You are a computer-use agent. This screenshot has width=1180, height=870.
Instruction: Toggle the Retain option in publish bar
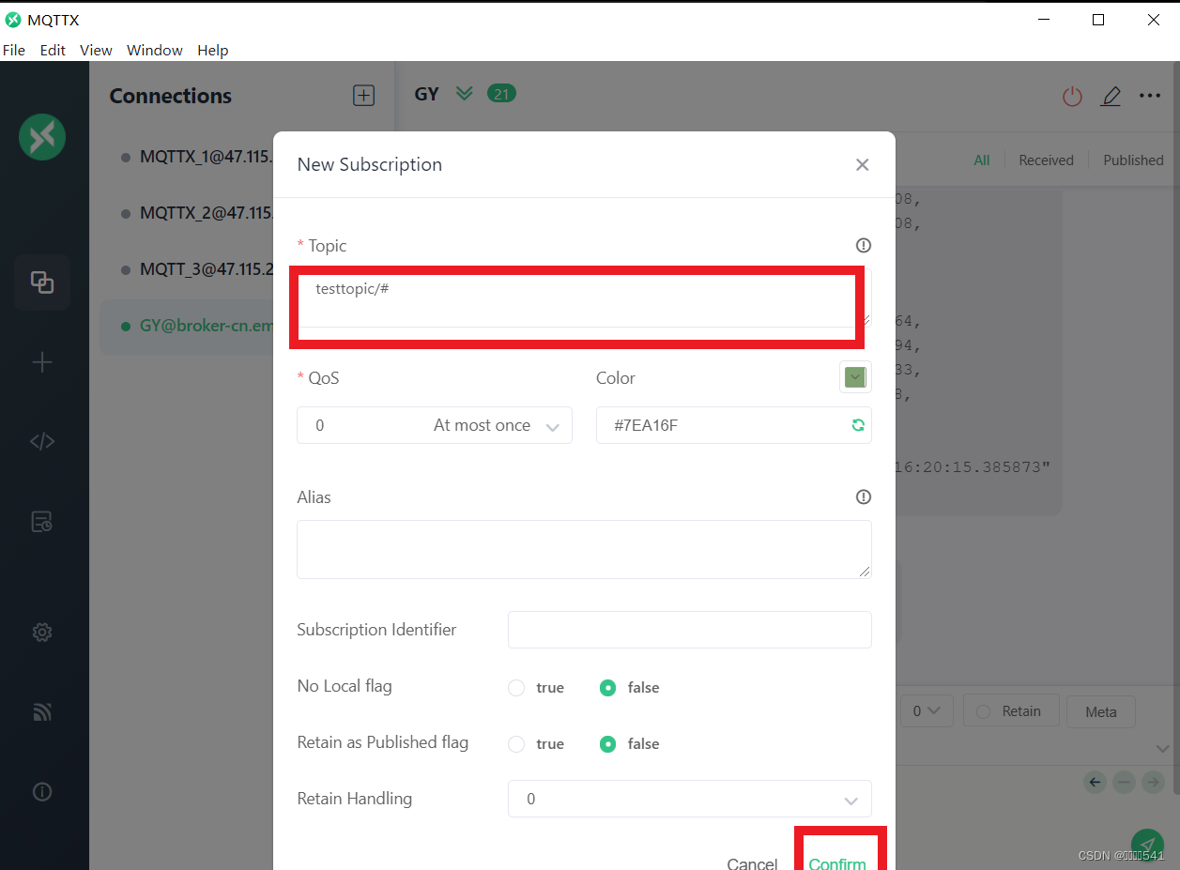click(x=1011, y=711)
